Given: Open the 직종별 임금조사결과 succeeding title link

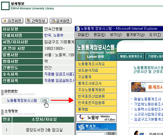Looking at the screenshot, I should coord(59,74).
